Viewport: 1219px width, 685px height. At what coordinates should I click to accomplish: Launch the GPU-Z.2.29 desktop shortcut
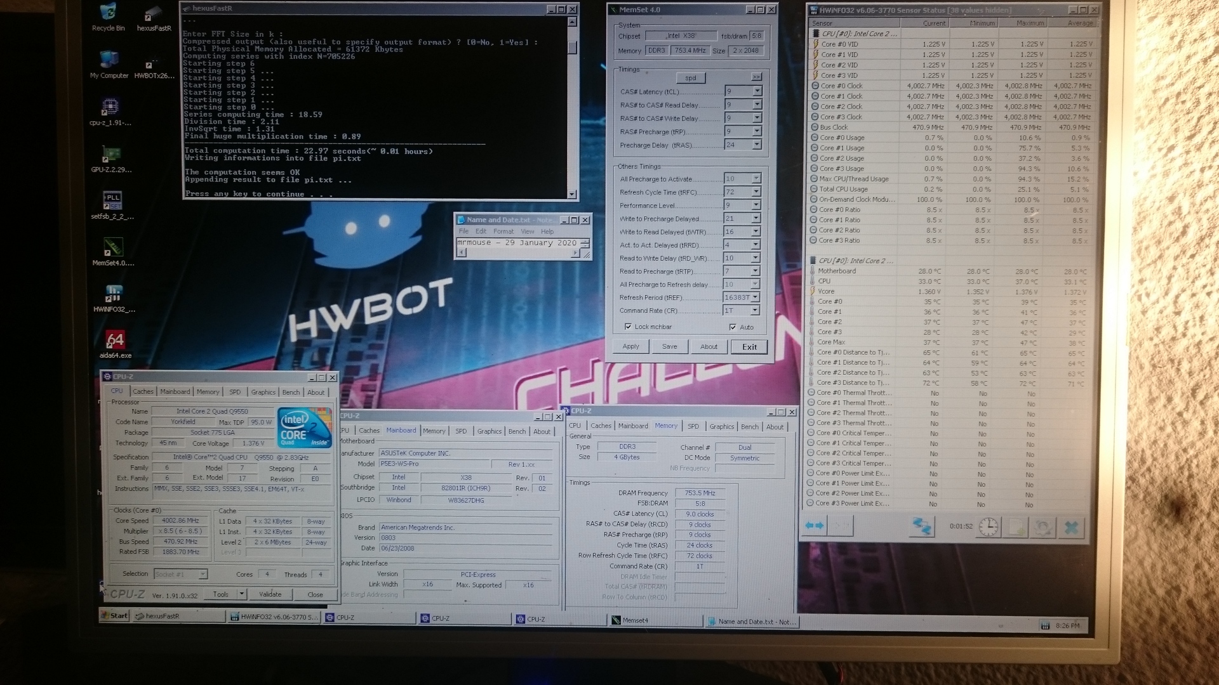111,159
